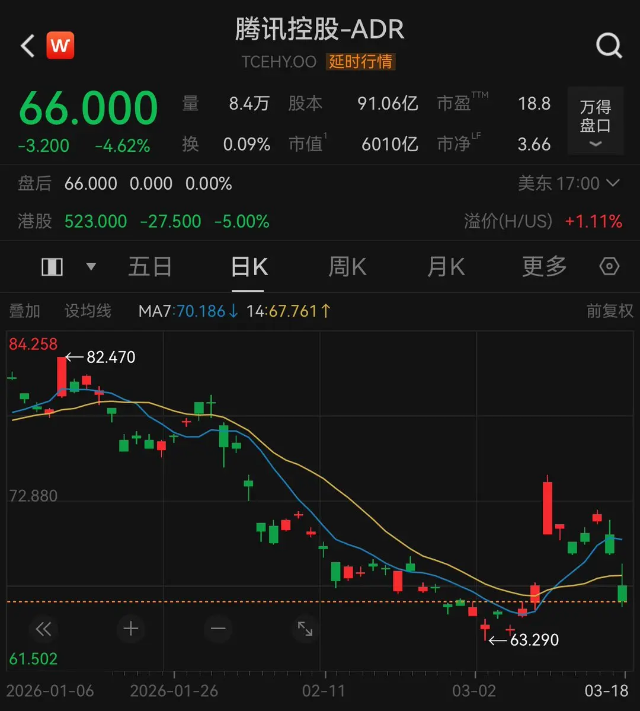Tap volume value 8.4万

point(249,104)
